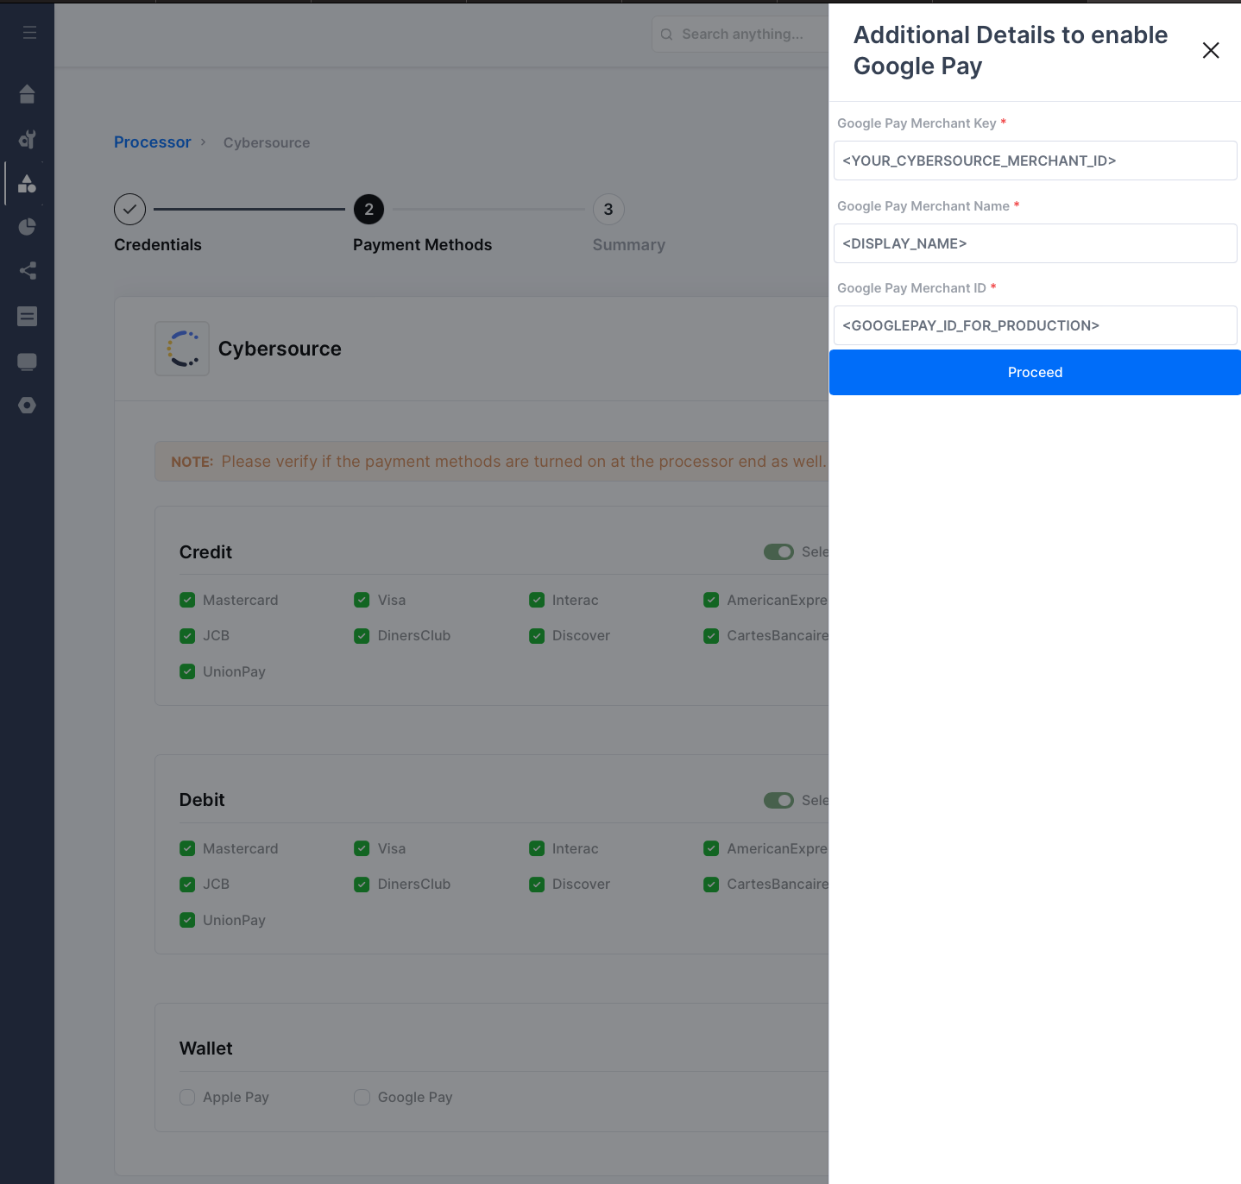Go to Home via sidebar house icon
Screen dimensions: 1241x1184
pos(27,94)
